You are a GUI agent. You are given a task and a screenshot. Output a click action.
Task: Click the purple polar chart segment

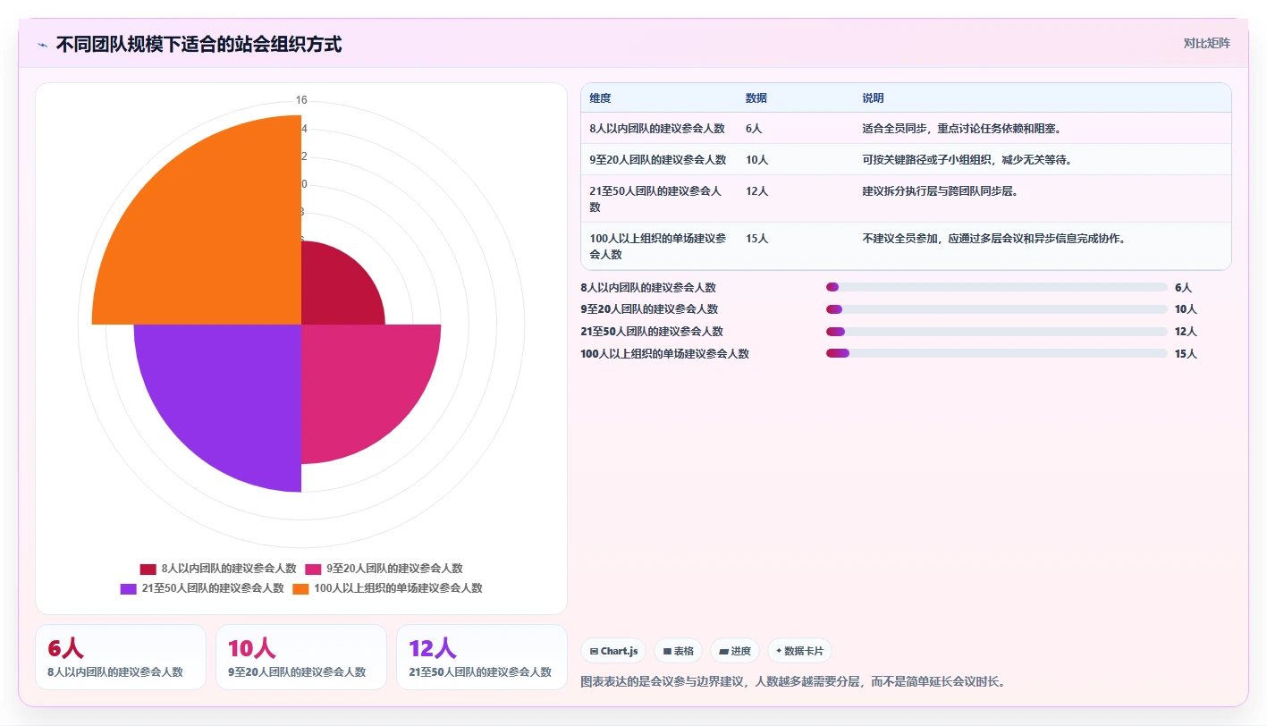(228, 398)
